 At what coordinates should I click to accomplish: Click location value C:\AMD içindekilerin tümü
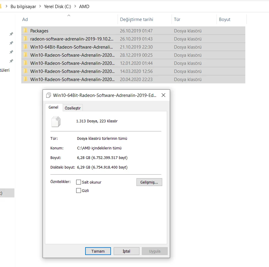tap(99, 148)
